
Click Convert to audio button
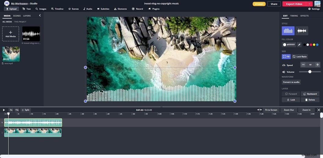(291, 82)
